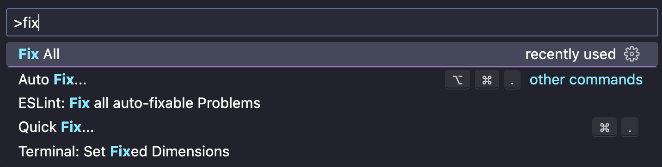Choose the Quick Fix... command
This screenshot has width=662, height=167.
click(x=332, y=127)
